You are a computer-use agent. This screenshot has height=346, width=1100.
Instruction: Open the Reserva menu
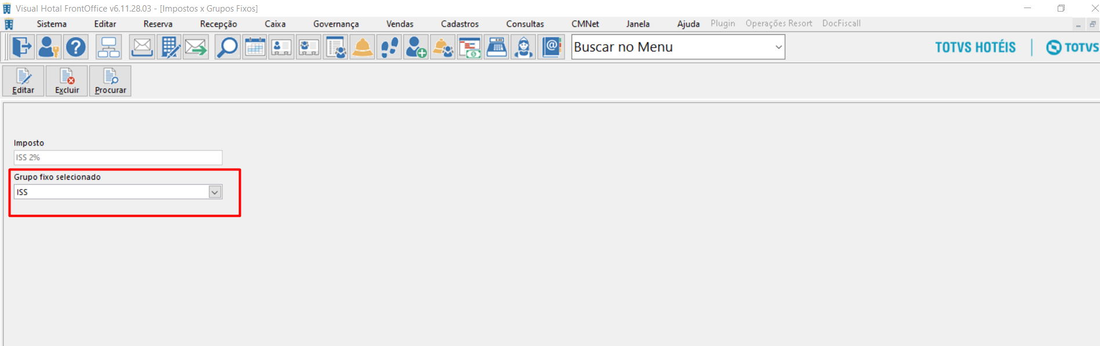pos(158,24)
